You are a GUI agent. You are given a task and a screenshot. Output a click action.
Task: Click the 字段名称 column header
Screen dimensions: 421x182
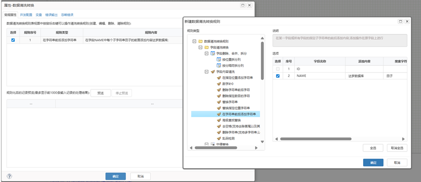point(320,61)
